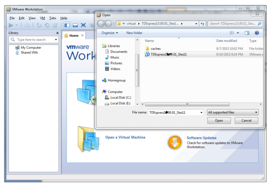Viewport: 272px width, 187px height.
Task: Select the caches folder in the file list
Action: coord(204,49)
